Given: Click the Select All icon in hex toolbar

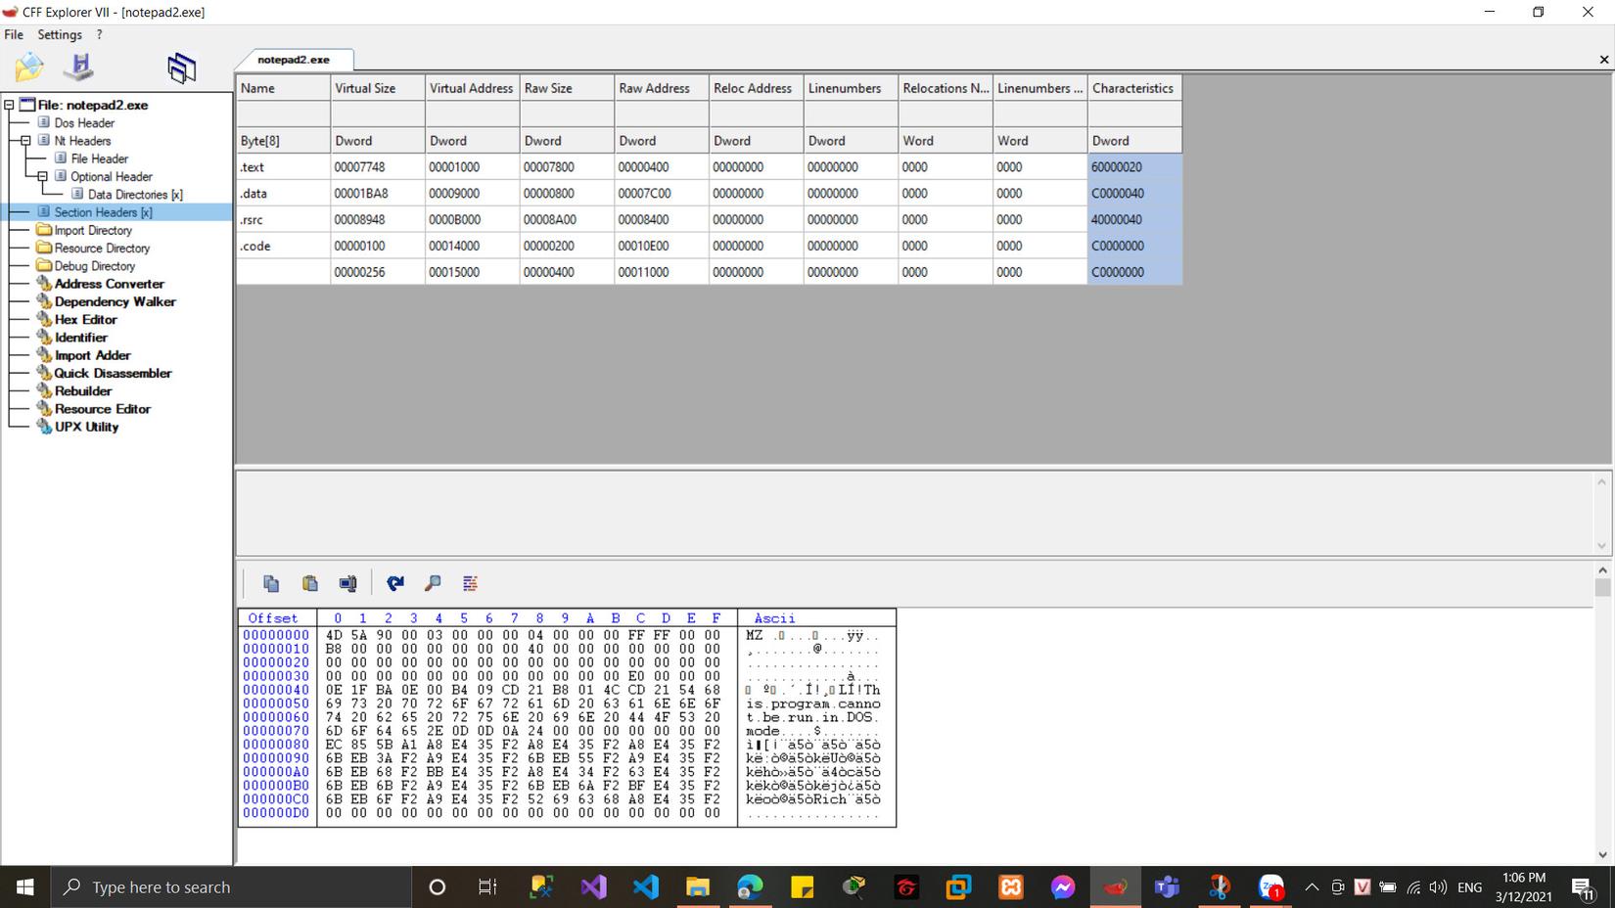Looking at the screenshot, I should (x=347, y=584).
